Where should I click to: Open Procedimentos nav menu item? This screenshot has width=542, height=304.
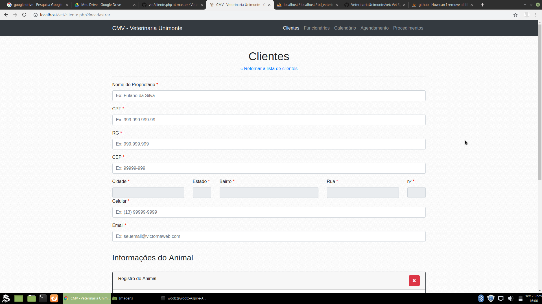[x=408, y=28]
